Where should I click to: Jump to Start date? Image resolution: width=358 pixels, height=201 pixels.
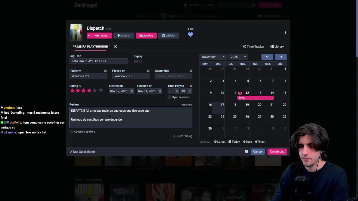pos(247,142)
